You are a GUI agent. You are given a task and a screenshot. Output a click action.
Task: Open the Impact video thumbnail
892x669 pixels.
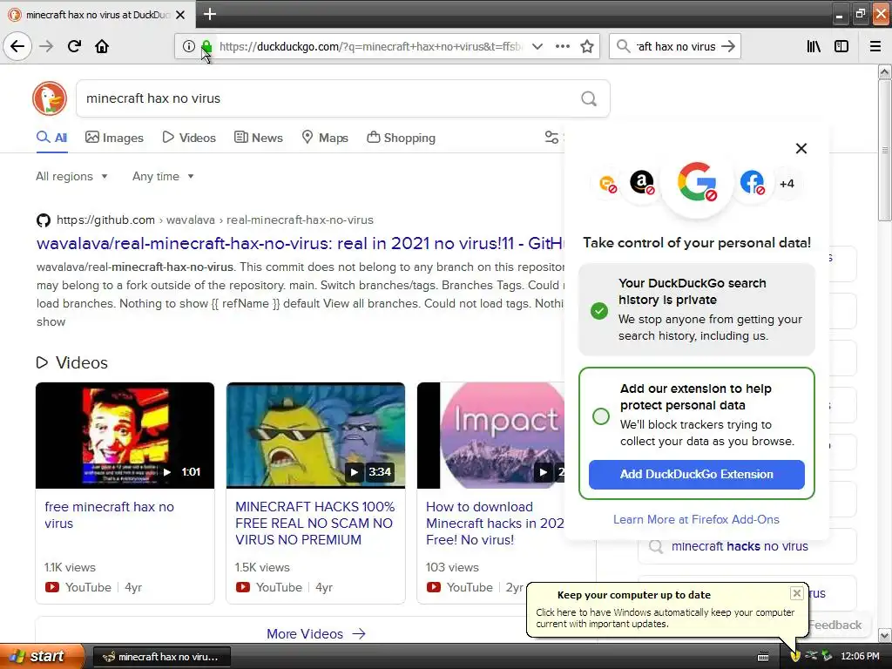(x=490, y=436)
